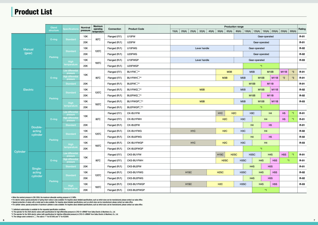Screen dimensions: 318x225
Task: Open product code CK-BU1FWH
Action: [x=134, y=119]
